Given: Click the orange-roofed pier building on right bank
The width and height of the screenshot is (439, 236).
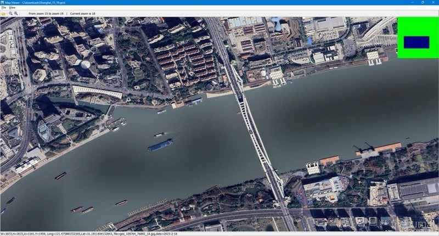Looking at the screenshot, I should (329, 161).
